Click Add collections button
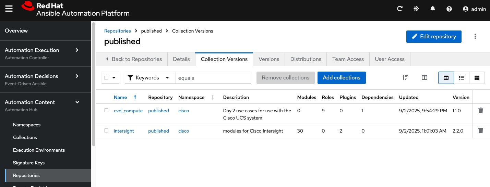Viewport: 490px width, 187px height. point(342,78)
